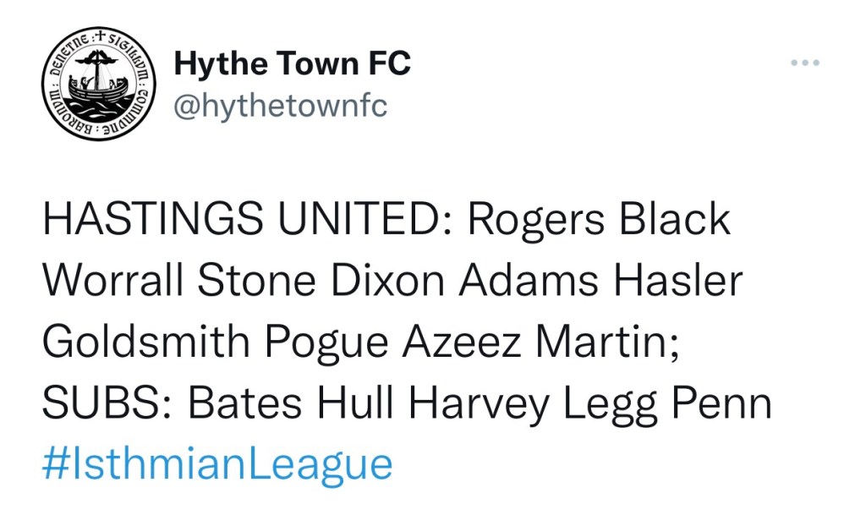
Task: Open the @hythetownfc handle link
Action: click(280, 107)
